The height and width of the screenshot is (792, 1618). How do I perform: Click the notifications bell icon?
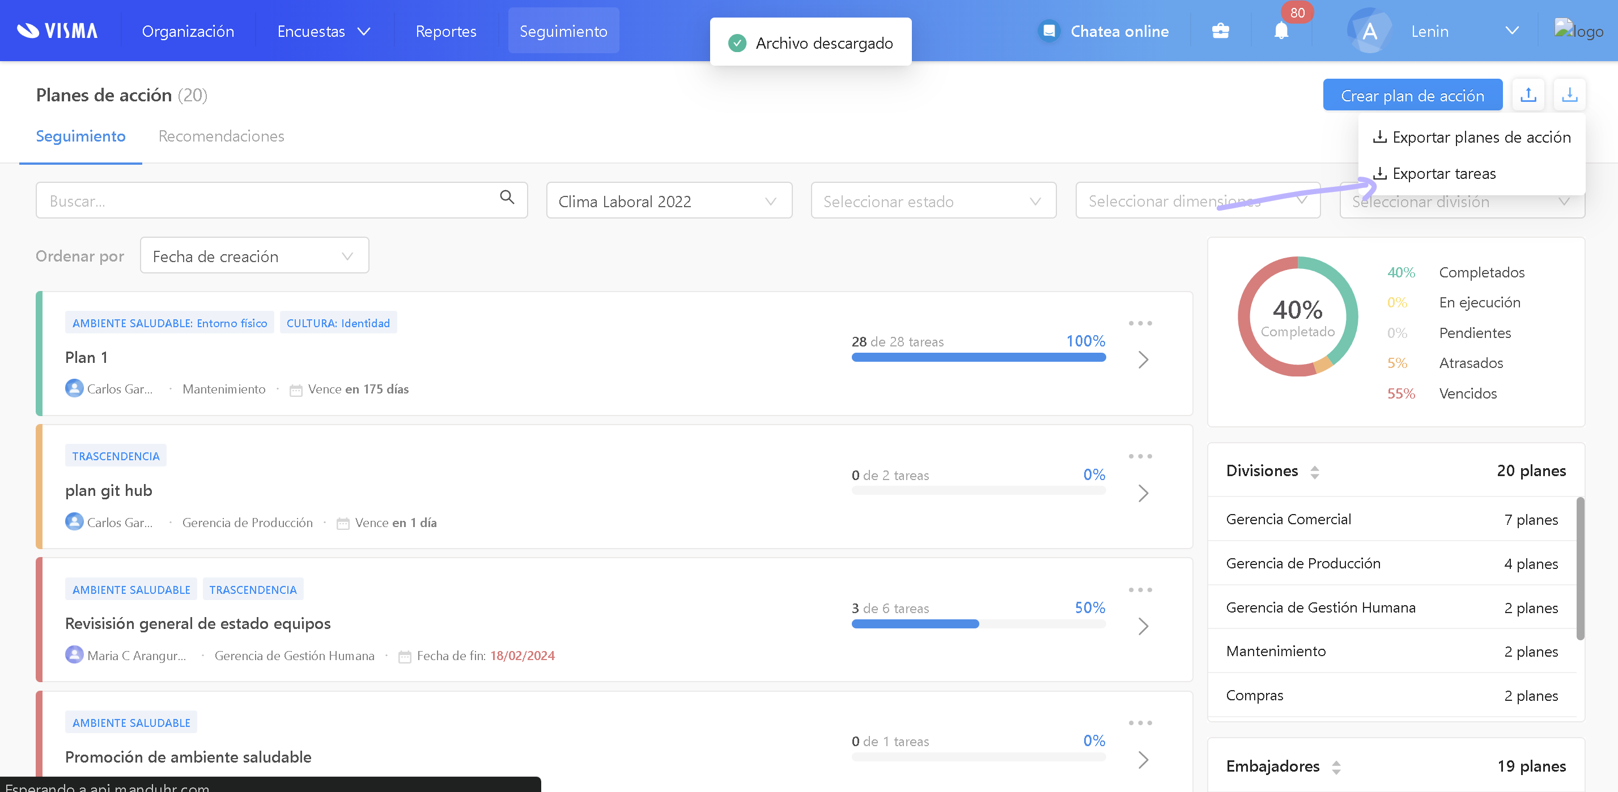coord(1281,31)
